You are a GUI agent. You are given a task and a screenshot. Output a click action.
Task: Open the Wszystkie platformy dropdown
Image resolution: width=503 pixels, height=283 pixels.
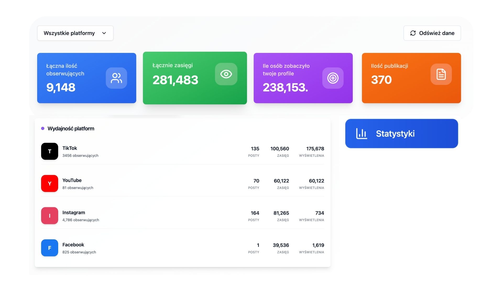75,33
